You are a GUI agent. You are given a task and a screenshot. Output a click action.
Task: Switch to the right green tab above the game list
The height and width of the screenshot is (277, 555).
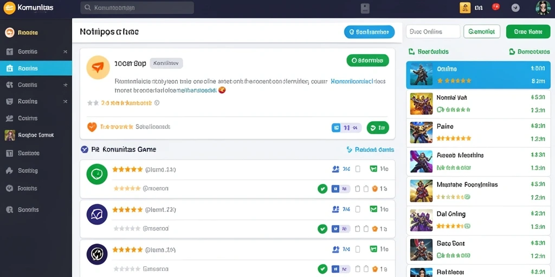tap(530, 51)
